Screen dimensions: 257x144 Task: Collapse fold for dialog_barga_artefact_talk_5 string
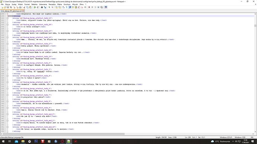click(7, 82)
